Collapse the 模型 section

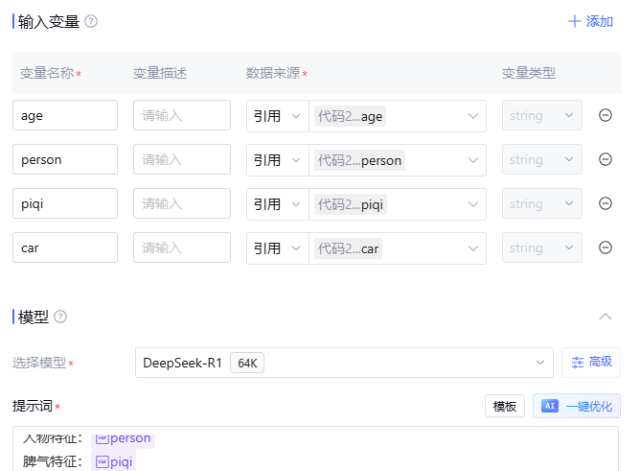(x=605, y=317)
